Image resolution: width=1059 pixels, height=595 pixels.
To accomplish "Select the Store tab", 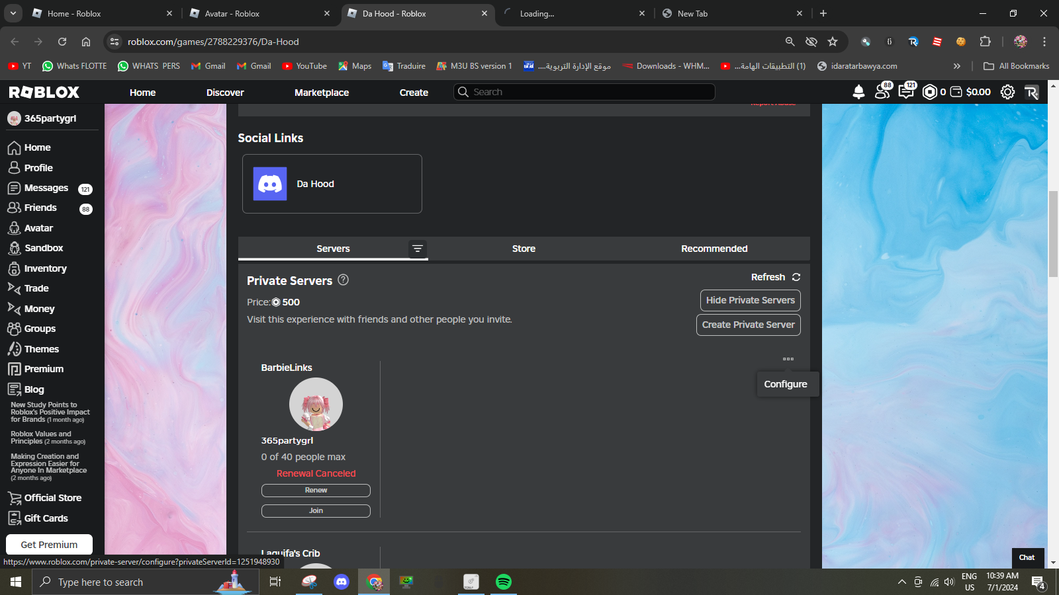I will click(x=524, y=249).
